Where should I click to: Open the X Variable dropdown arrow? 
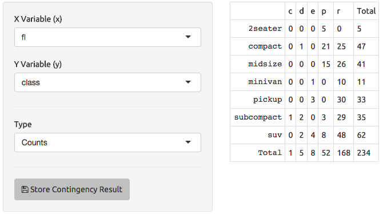188,37
